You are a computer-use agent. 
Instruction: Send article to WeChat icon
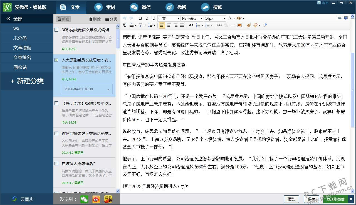84,199
